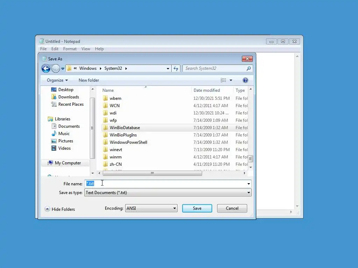Open the Help question mark icon
358x268 pixels.
click(x=245, y=80)
